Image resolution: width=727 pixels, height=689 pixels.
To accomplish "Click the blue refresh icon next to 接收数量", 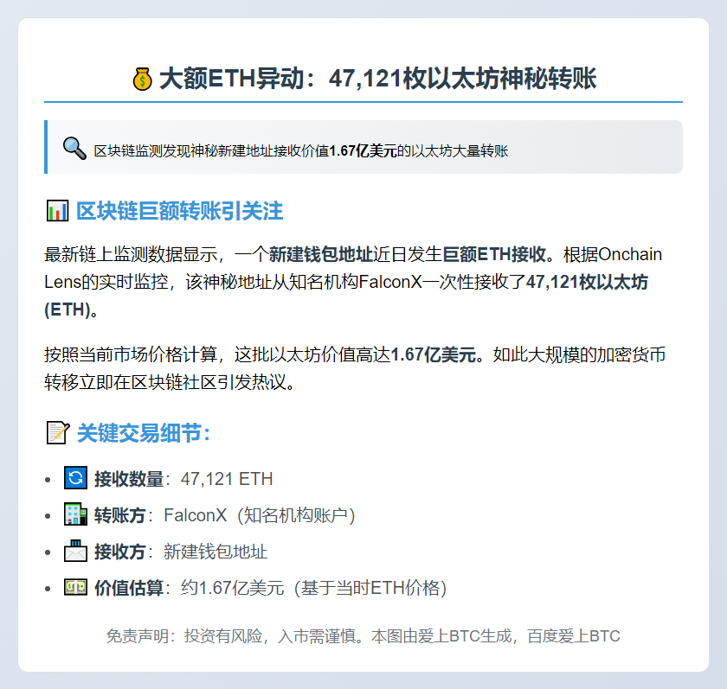I will coord(75,478).
